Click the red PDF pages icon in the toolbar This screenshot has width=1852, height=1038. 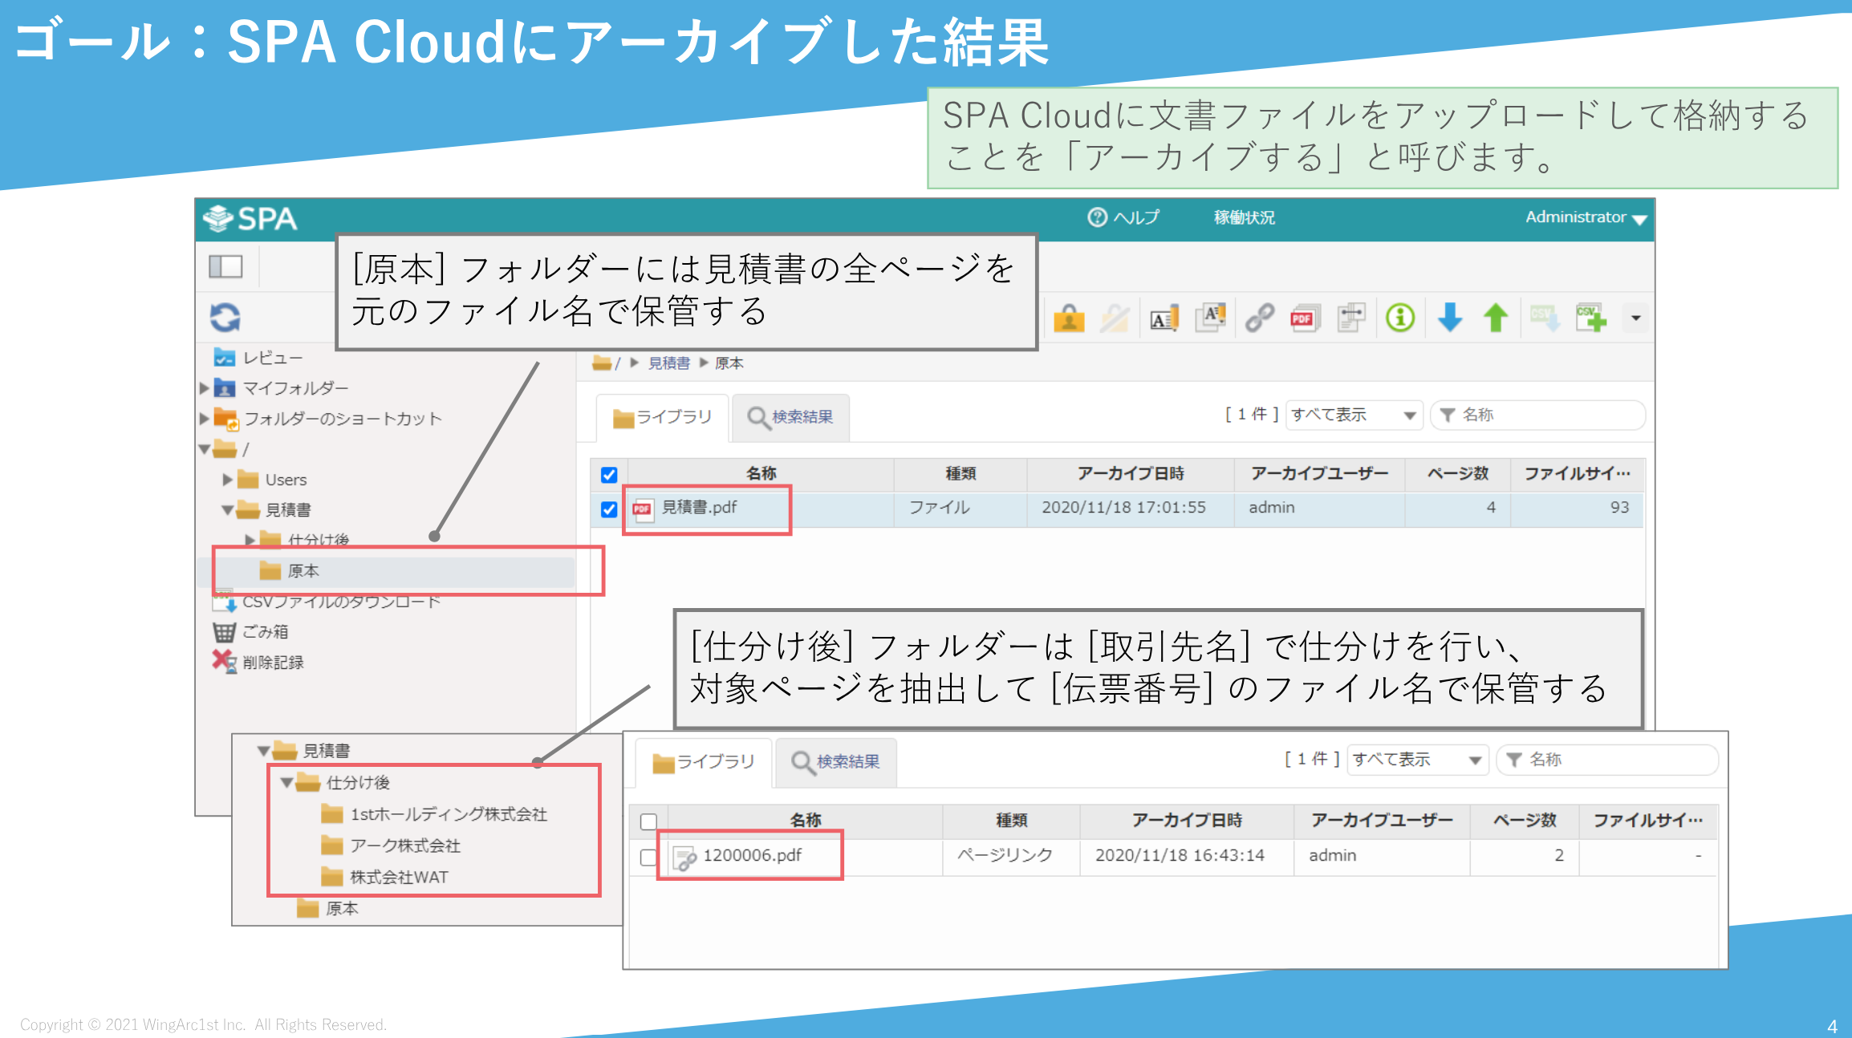coord(1305,318)
